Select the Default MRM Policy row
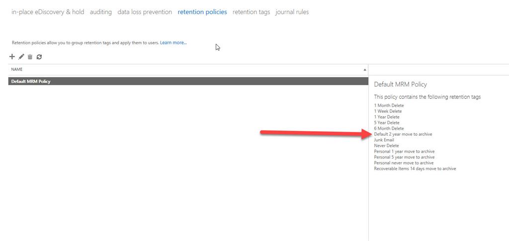The height and width of the screenshot is (241, 509). tap(188, 81)
